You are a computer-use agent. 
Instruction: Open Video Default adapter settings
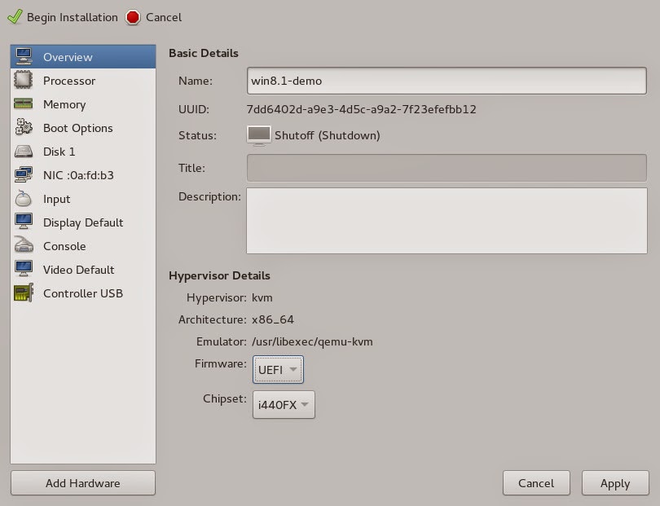click(24, 270)
